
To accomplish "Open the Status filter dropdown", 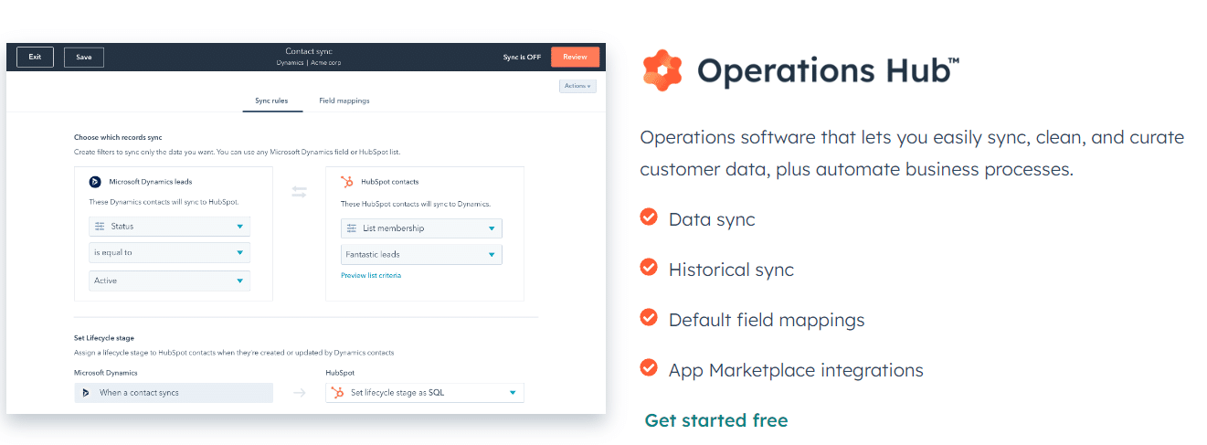I will [x=170, y=226].
